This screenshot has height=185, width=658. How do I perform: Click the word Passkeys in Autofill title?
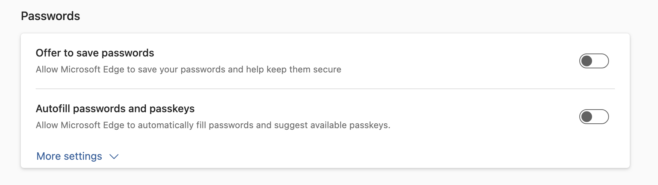coord(172,109)
